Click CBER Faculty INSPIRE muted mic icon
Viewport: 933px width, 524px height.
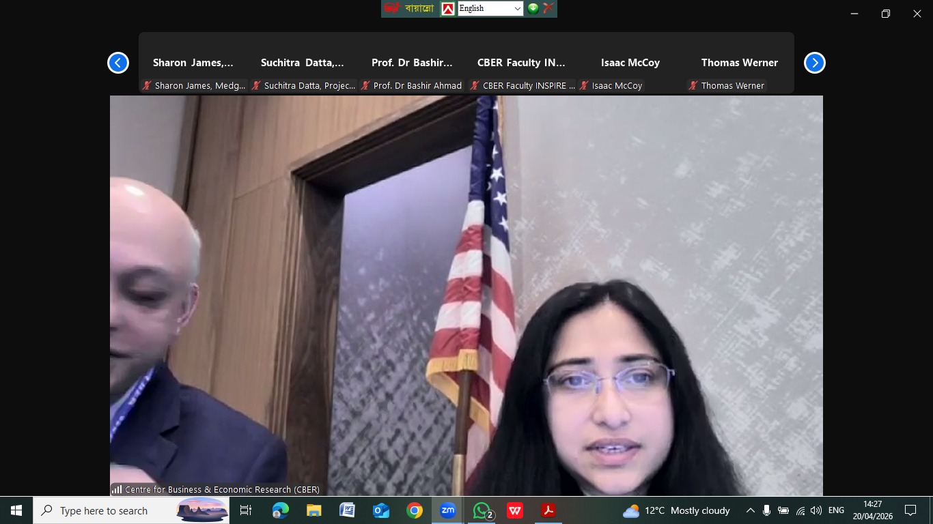pos(474,86)
